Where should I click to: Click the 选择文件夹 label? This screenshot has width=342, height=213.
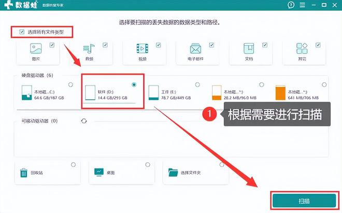(x=191, y=173)
